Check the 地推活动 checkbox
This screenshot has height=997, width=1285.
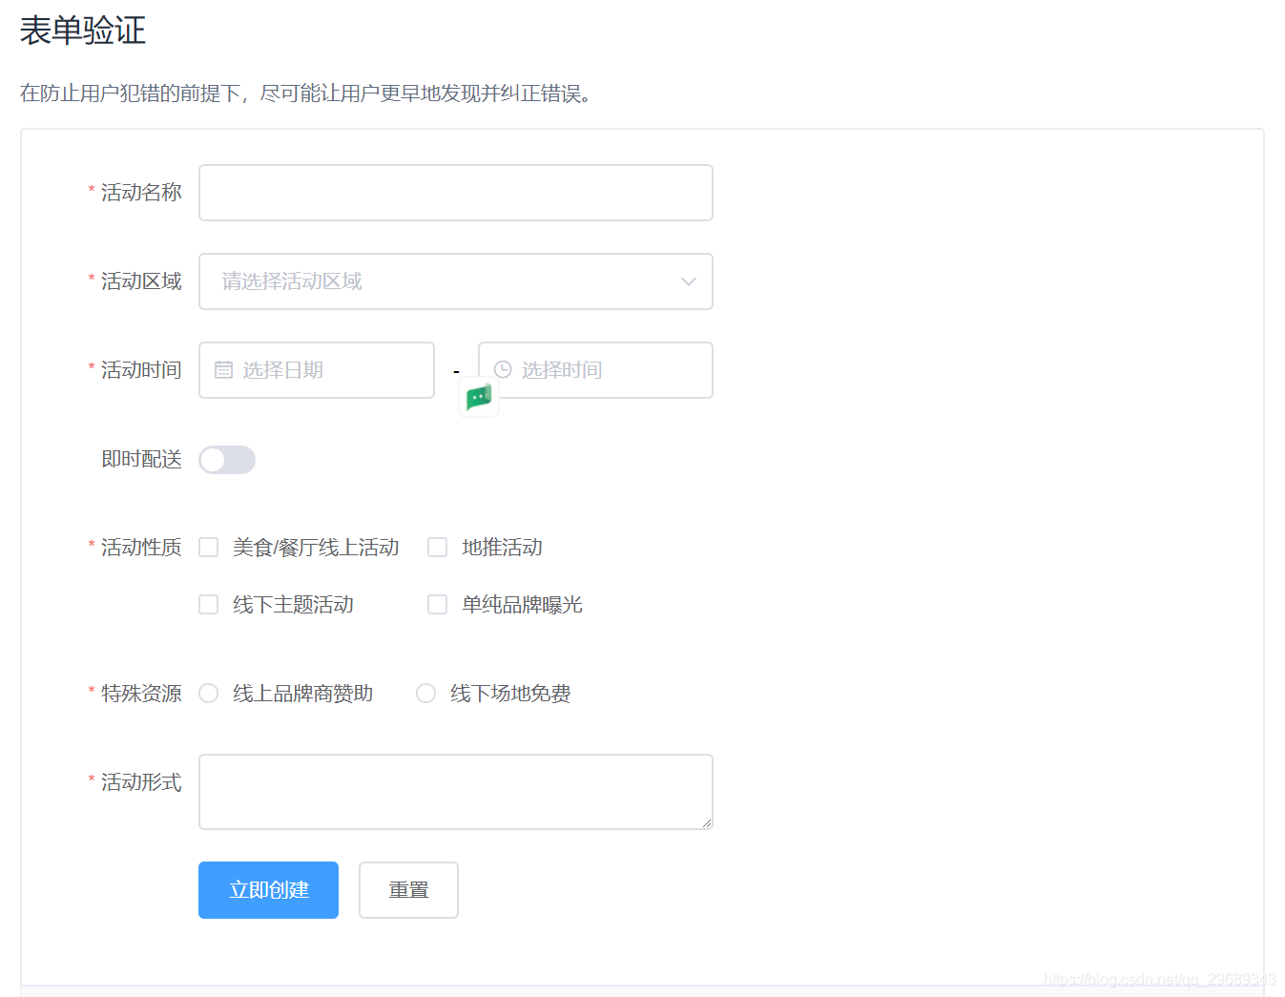(x=437, y=547)
